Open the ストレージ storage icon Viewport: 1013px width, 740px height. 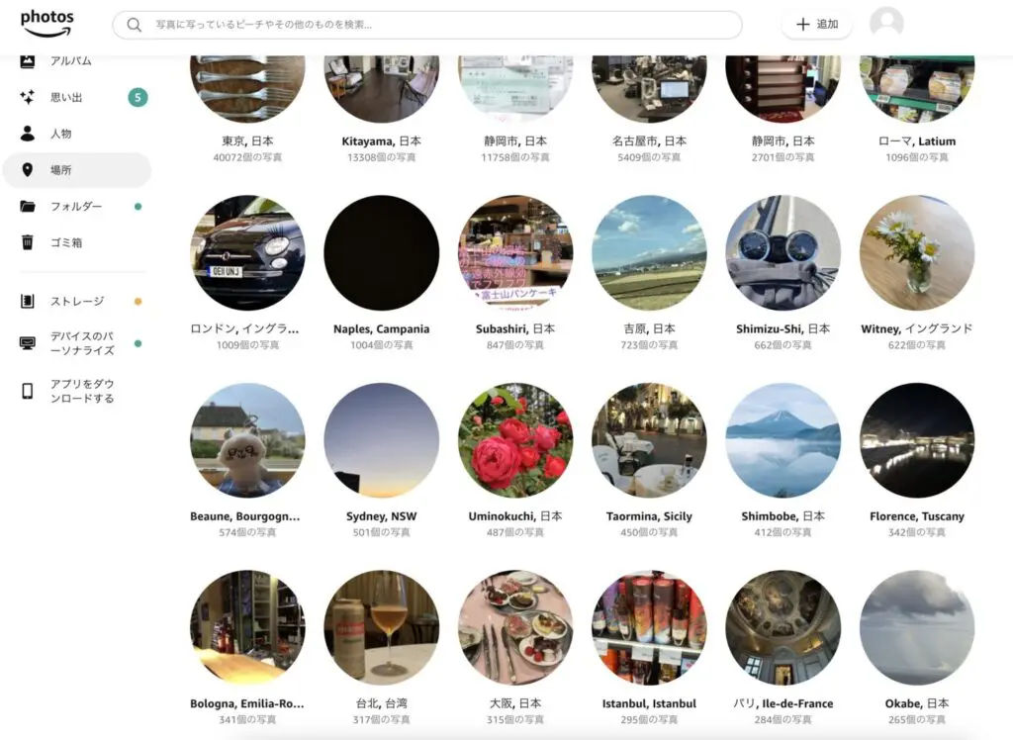pos(27,301)
